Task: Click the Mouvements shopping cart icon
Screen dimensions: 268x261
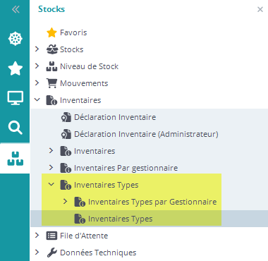Action: (x=51, y=83)
